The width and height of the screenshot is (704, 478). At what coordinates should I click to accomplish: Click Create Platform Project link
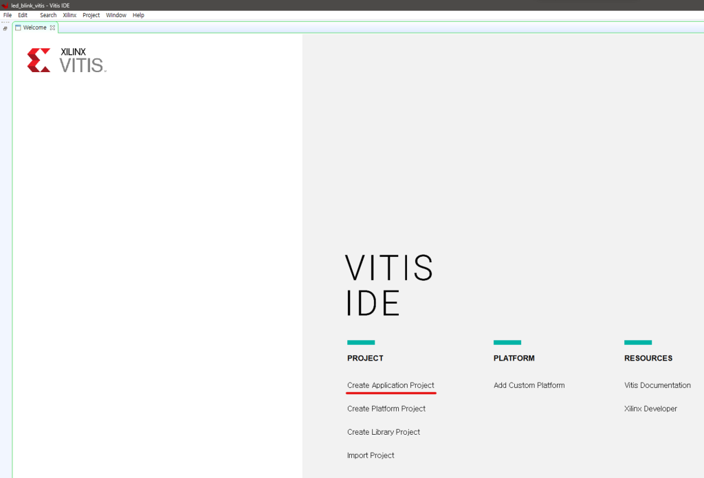[386, 409]
